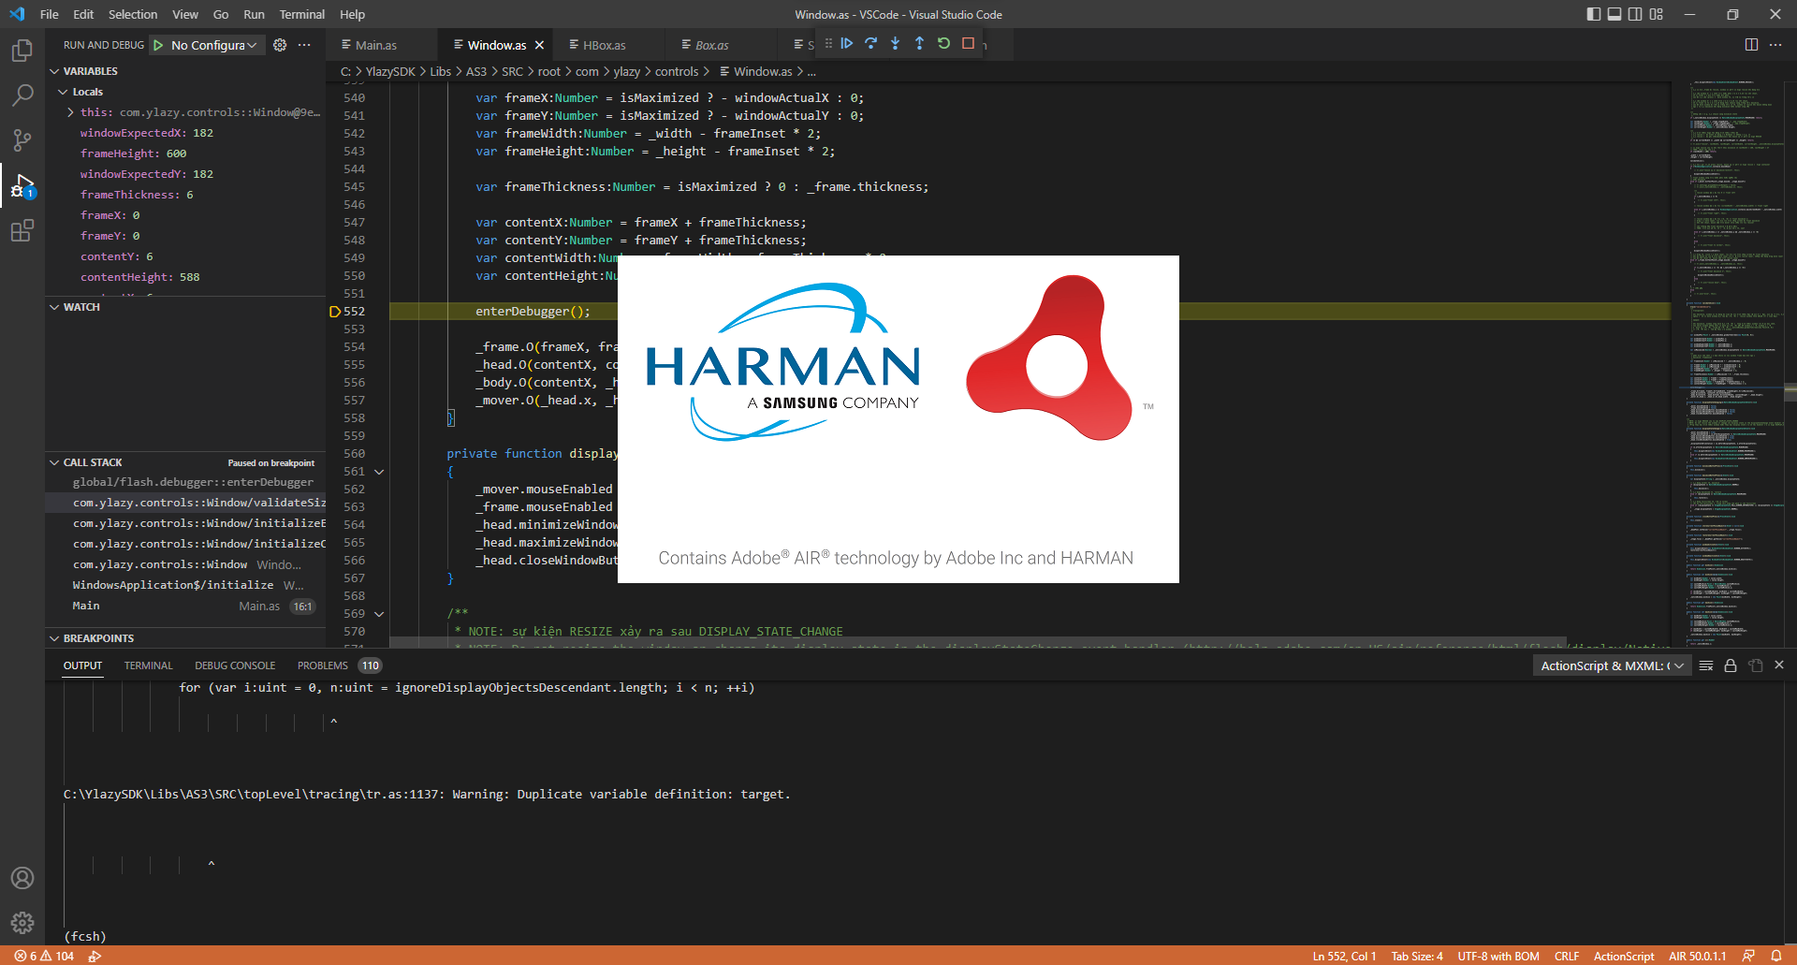Toggle the breakpoint indicator on line 552
Viewport: 1797px width, 965px height.
click(x=334, y=311)
